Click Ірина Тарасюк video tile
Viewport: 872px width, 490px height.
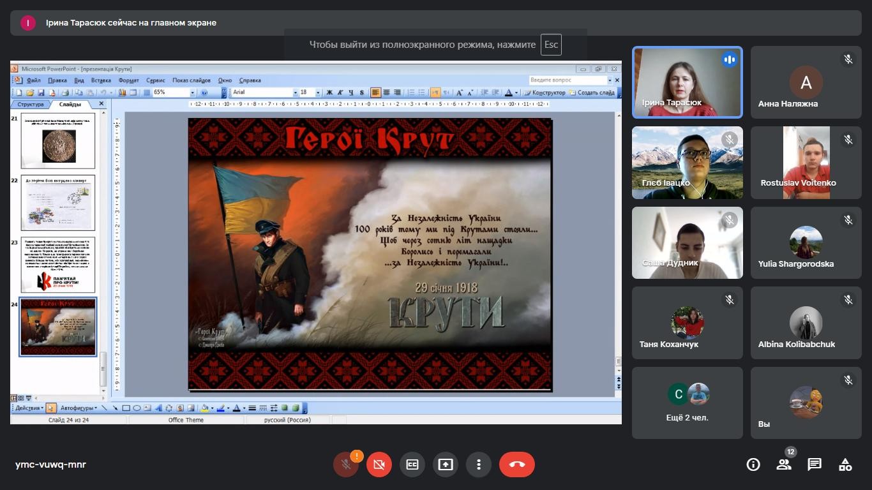(688, 82)
